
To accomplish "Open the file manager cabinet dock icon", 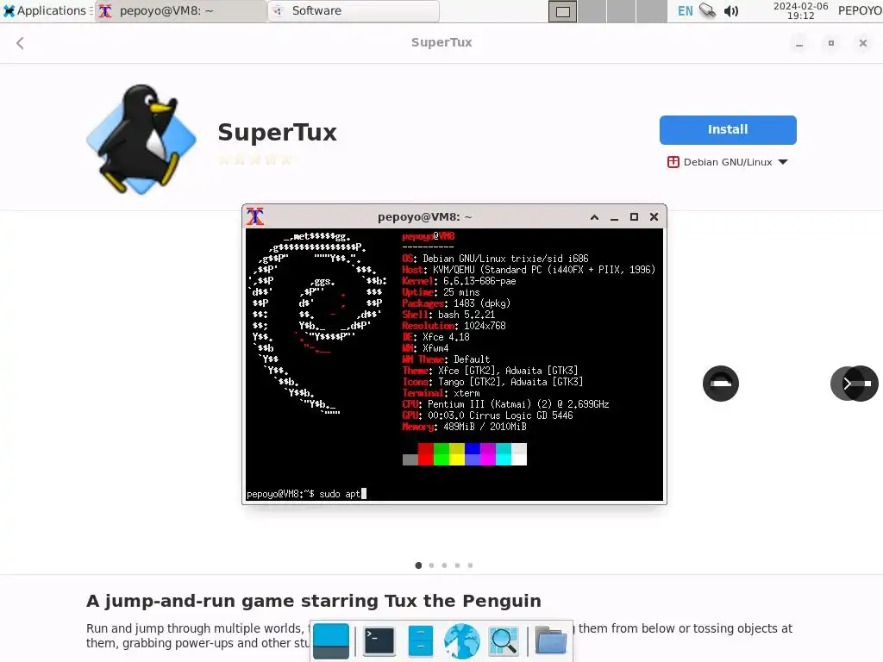I will tap(420, 641).
